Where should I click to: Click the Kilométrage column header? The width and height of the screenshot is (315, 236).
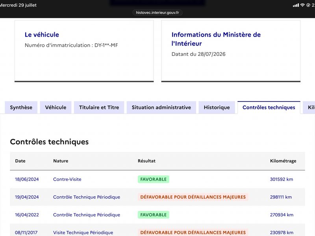point(283,161)
